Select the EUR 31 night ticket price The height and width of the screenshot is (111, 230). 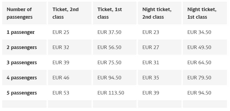coord(151,63)
